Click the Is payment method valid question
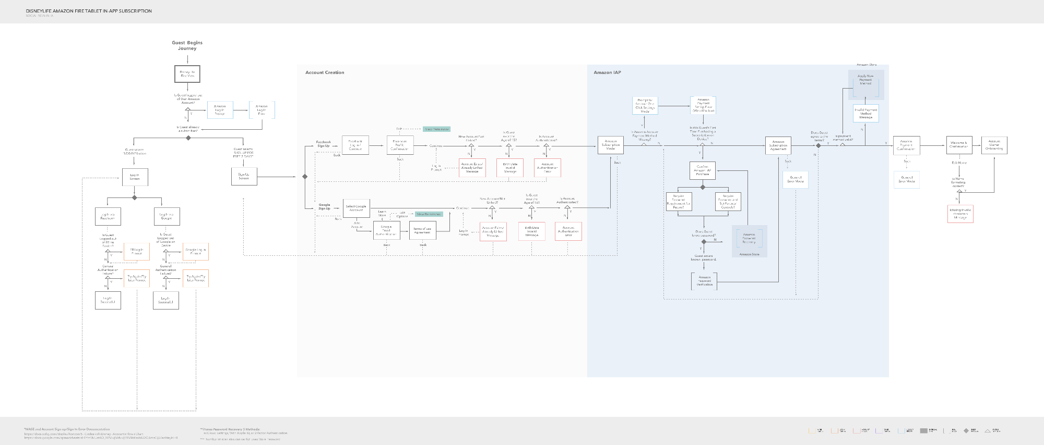Image resolution: width=1044 pixels, height=445 pixels. point(843,138)
